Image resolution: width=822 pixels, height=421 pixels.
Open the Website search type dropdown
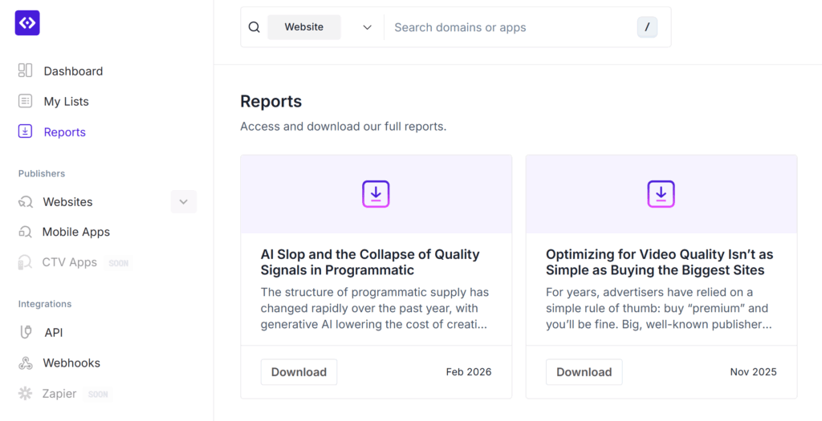coord(304,27)
